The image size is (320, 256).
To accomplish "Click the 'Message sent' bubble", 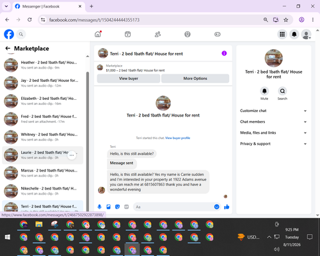I will tap(122, 163).
